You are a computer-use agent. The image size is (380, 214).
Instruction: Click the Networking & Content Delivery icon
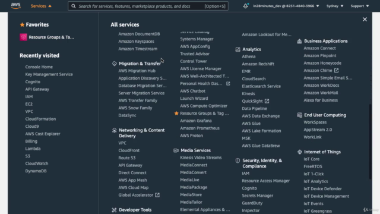[115, 130]
